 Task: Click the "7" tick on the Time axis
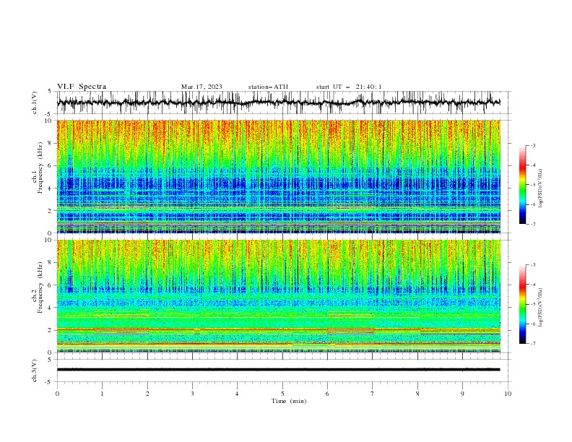[373, 394]
